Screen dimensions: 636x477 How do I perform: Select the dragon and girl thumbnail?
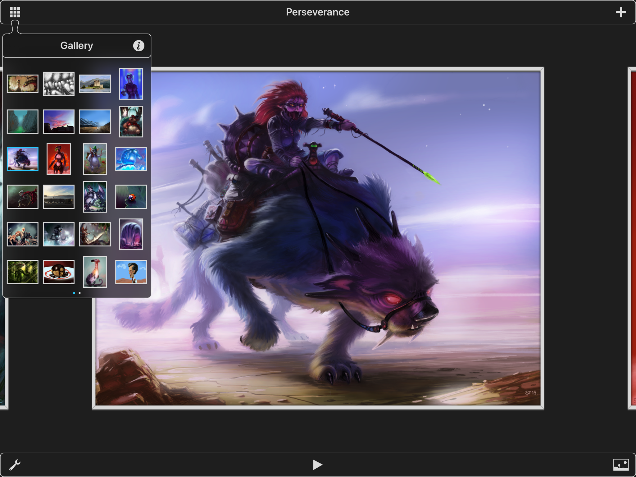click(x=23, y=84)
